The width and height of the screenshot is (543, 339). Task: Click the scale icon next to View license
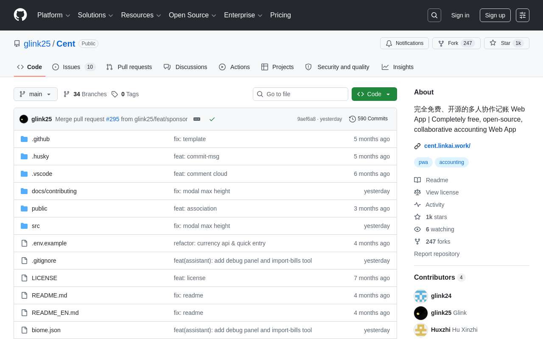coord(417,192)
